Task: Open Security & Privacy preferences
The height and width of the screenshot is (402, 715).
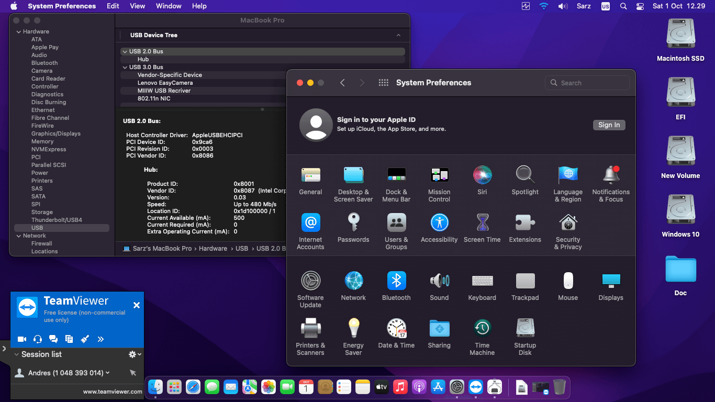Action: pyautogui.click(x=568, y=231)
